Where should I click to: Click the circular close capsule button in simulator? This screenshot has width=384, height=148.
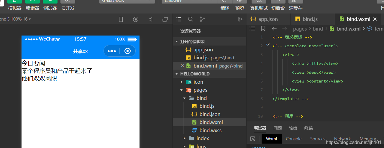(128, 51)
